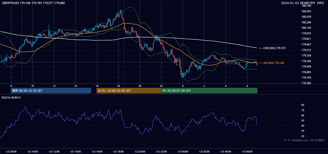Viewport: 328px width, 154px height.
Task: Click hour label 14 under price chart
Action: [x=76, y=86]
